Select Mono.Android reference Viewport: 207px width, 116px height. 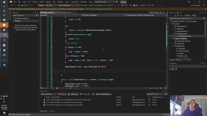click(x=183, y=51)
